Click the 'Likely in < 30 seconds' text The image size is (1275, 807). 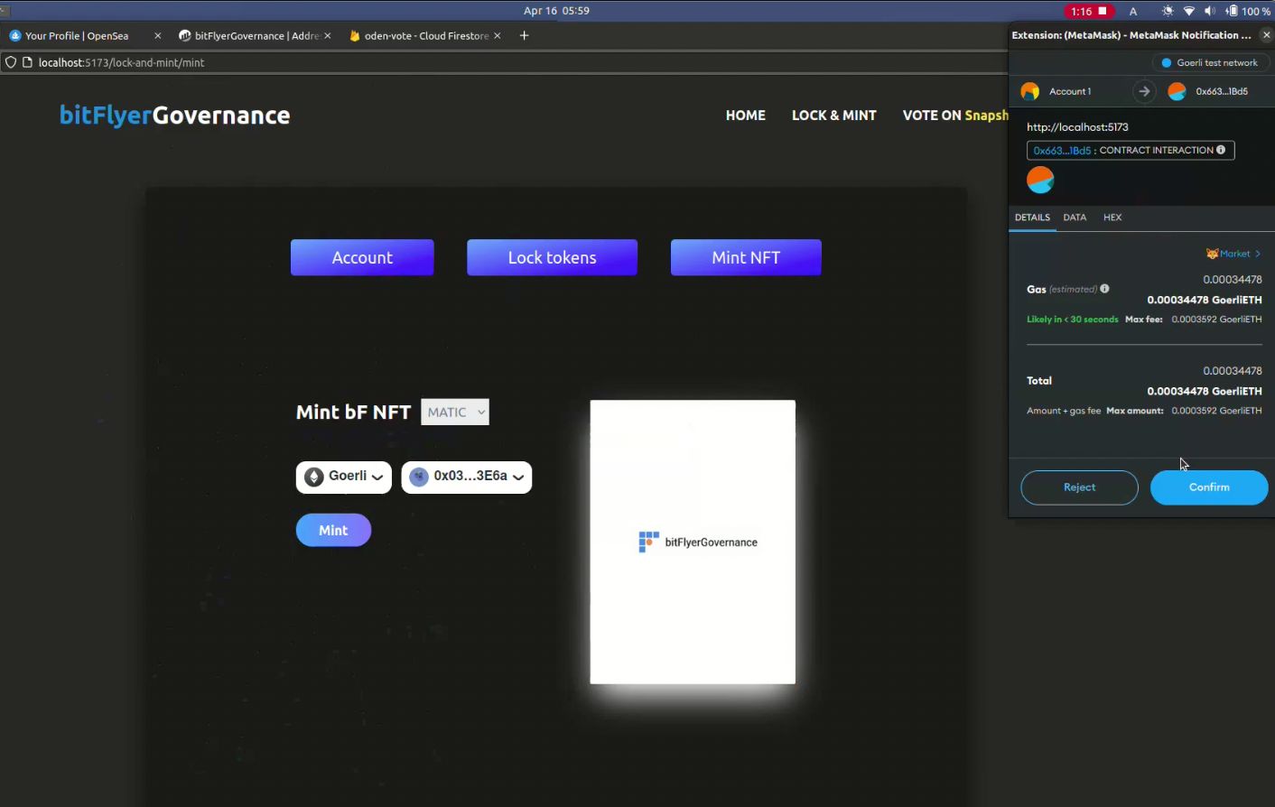(1072, 320)
